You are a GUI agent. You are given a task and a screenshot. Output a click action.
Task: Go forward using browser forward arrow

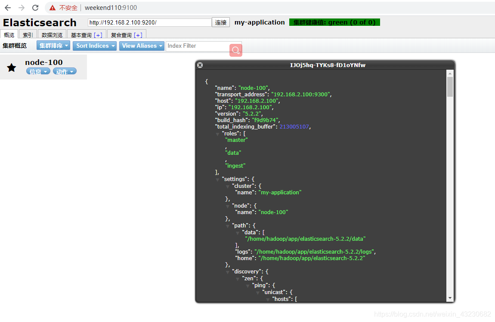pyautogui.click(x=22, y=8)
